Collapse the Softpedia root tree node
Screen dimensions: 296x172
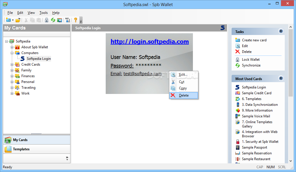click(6, 41)
